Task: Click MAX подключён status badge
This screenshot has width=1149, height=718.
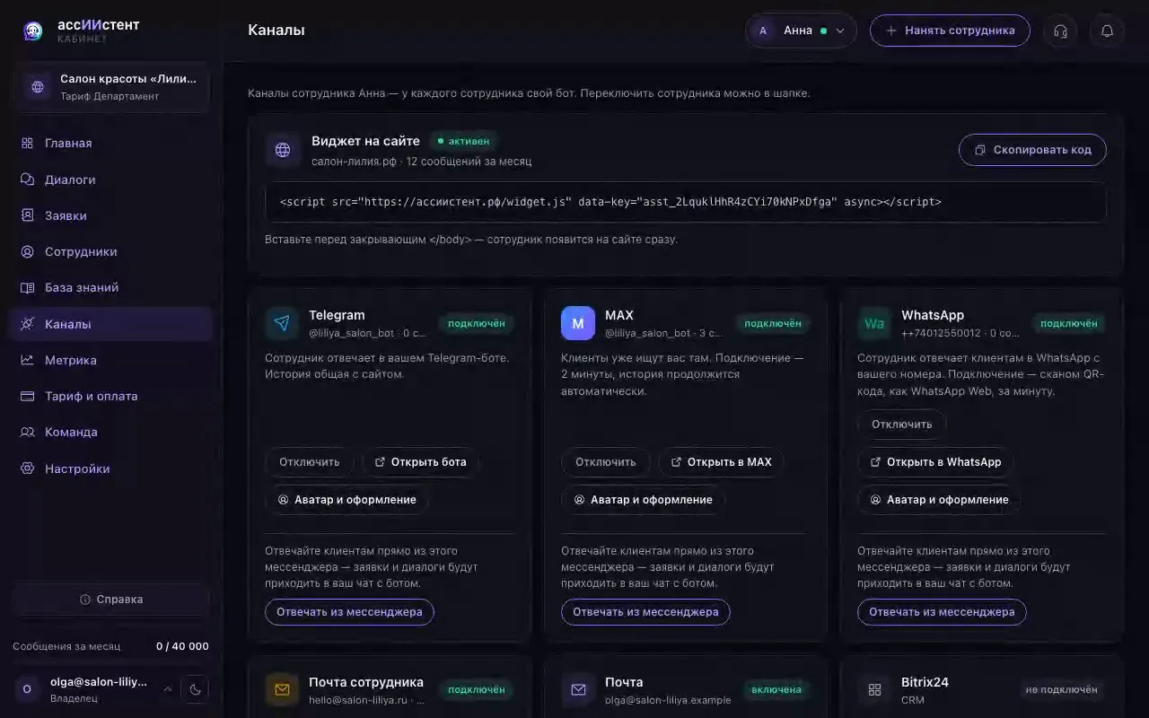Action: pyautogui.click(x=772, y=323)
